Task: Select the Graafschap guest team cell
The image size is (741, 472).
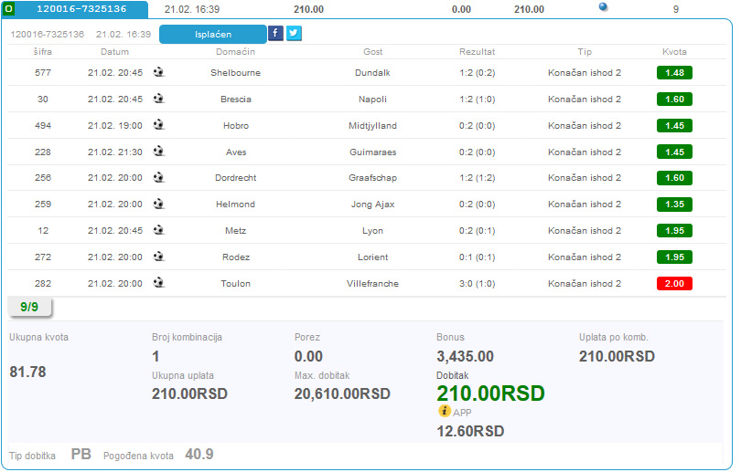Action: click(x=373, y=178)
